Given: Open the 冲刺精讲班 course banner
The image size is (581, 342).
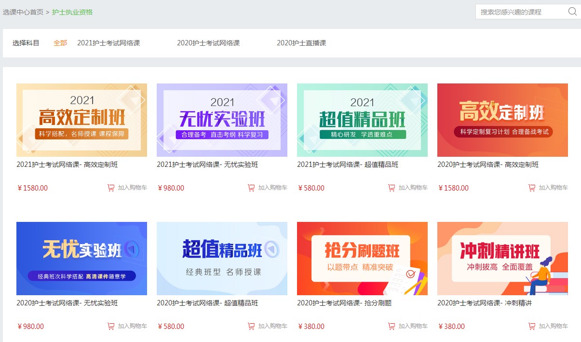Looking at the screenshot, I should tap(502, 259).
